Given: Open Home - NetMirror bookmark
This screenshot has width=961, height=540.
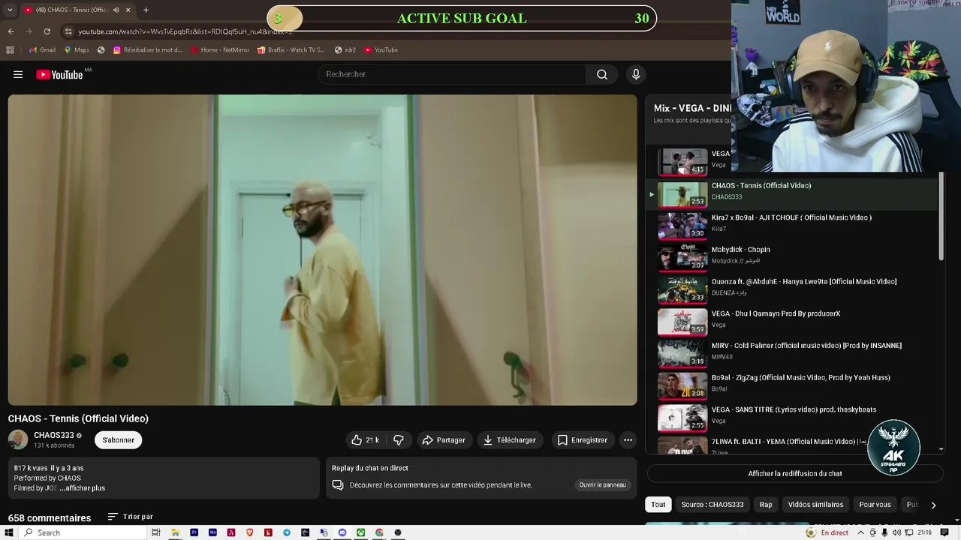Looking at the screenshot, I should 220,50.
